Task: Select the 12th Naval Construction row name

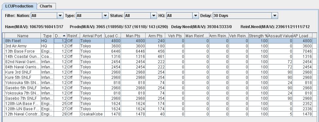Action: point(23,114)
